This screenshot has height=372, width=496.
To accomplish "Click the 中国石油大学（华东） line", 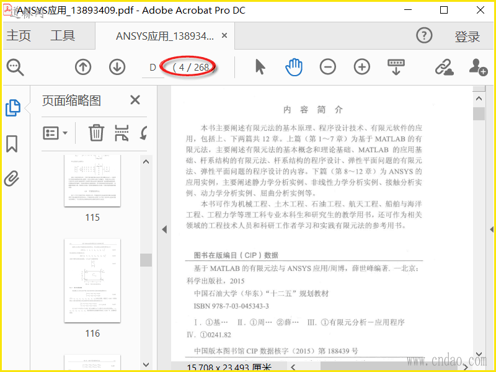I will 261,293.
